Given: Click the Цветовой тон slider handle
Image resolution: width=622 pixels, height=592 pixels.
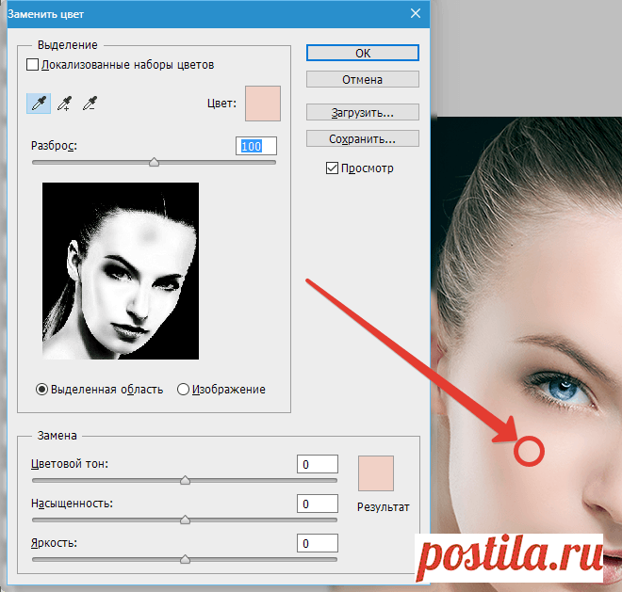Looking at the screenshot, I should click(185, 480).
